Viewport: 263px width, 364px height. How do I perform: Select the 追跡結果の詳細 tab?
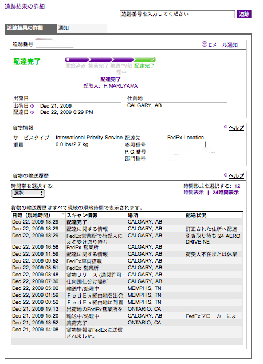[30, 28]
